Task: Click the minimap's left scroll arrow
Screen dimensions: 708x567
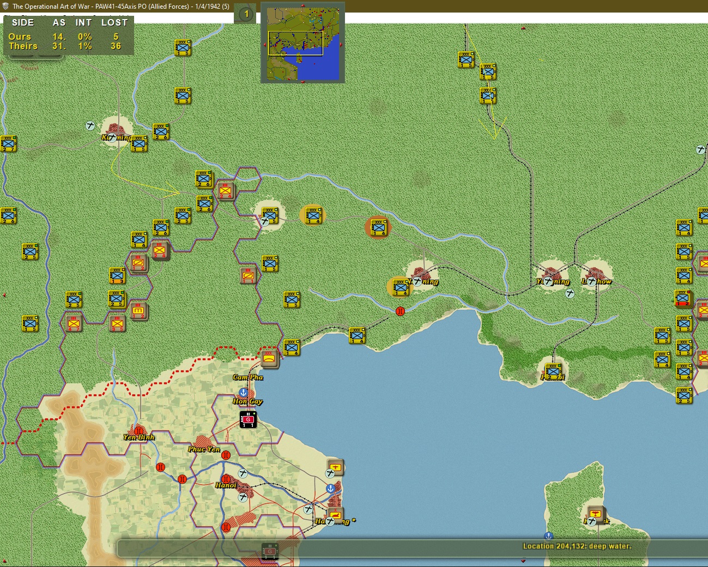Action: pos(264,44)
